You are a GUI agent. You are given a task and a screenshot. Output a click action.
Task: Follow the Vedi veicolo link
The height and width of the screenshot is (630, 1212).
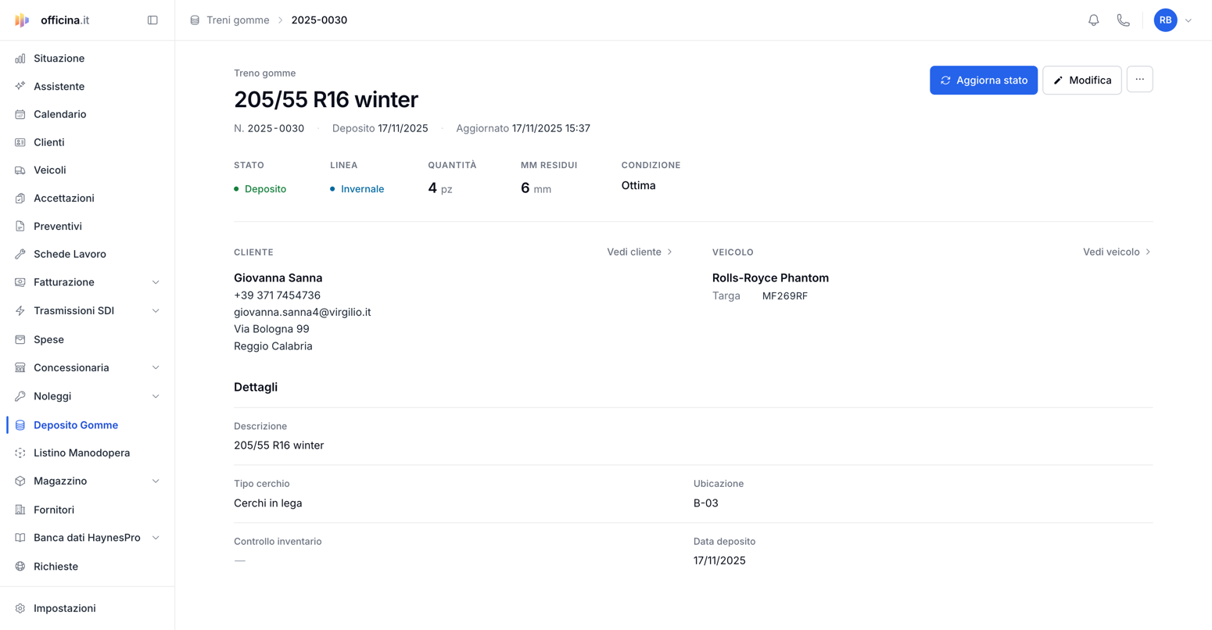tap(1117, 252)
